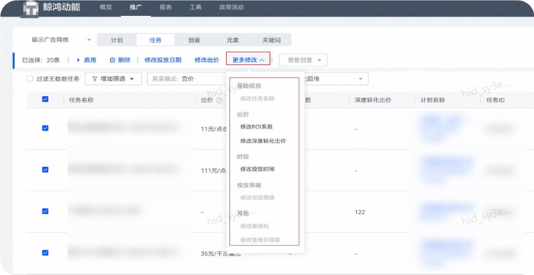This screenshot has height=275, width=534.
Task: Click the help icon next to 出价 header
Action: pos(219,100)
